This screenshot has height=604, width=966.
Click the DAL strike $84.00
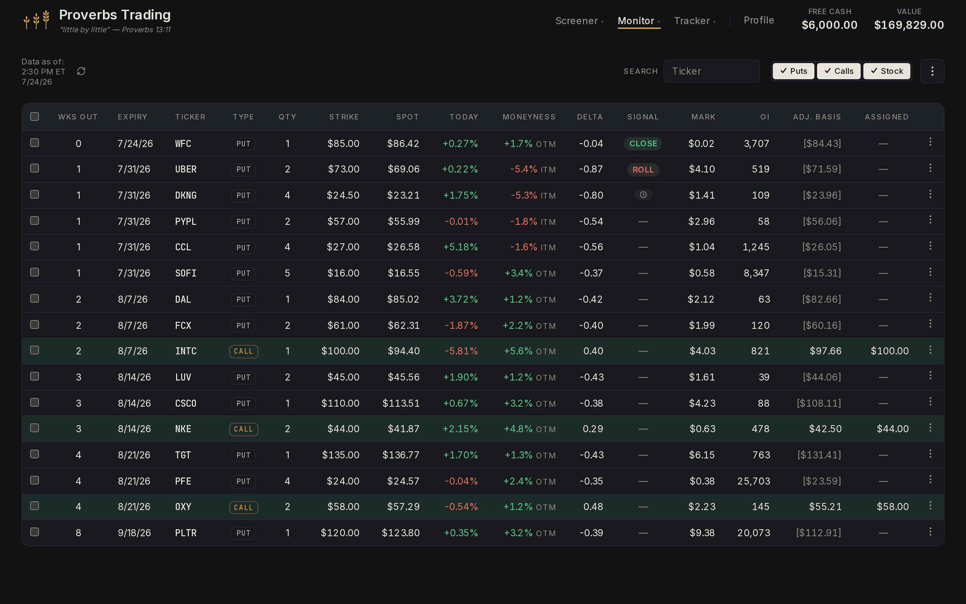pyautogui.click(x=343, y=299)
